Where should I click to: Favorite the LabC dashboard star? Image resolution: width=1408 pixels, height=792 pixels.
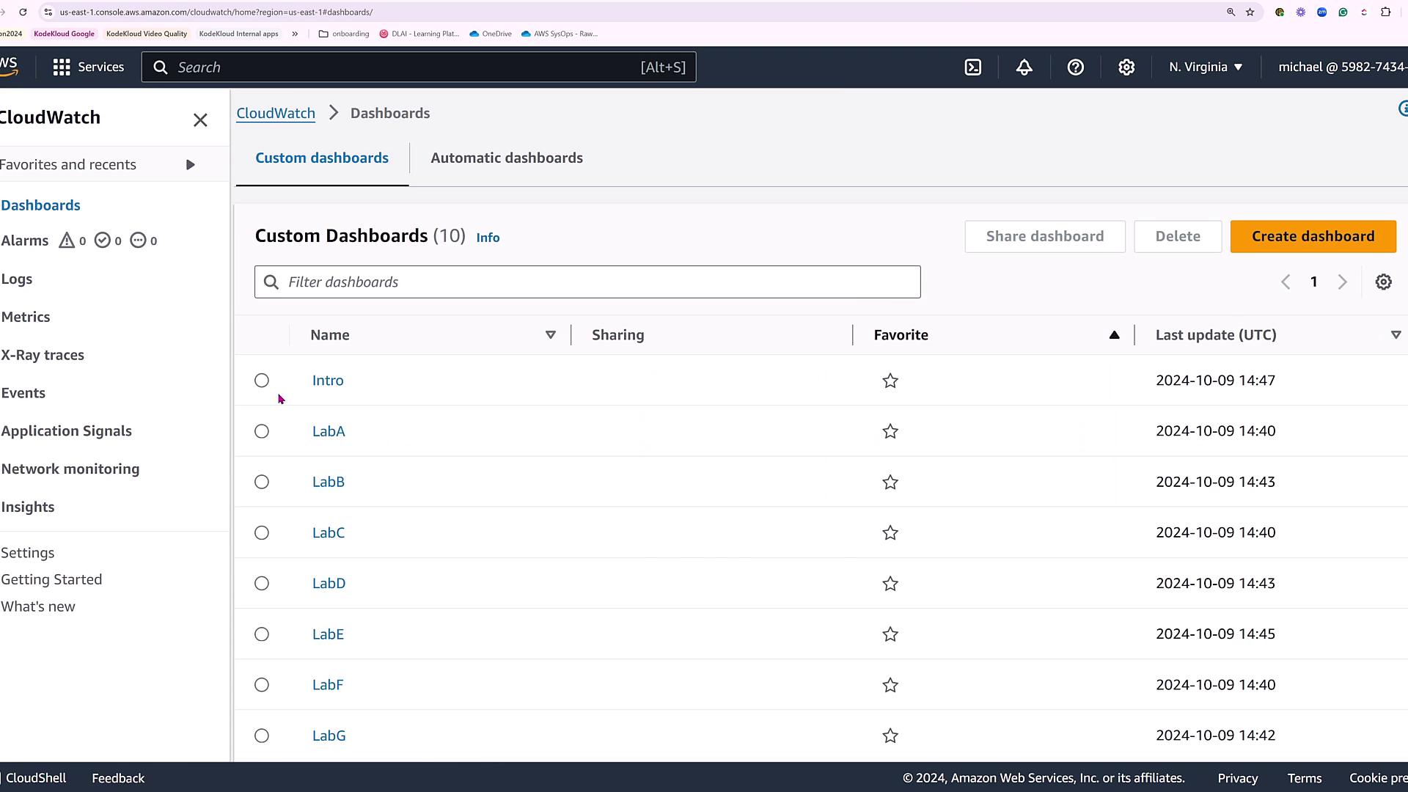pyautogui.click(x=890, y=533)
